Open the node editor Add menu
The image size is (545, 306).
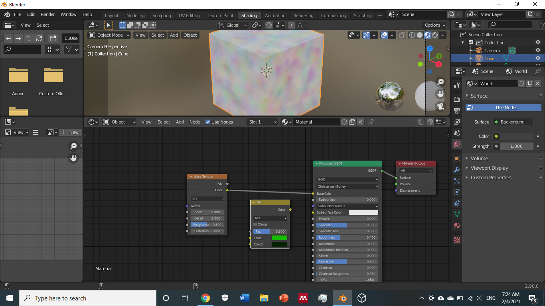pos(180,122)
